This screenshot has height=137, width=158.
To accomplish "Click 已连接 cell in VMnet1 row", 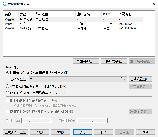I will point(82,24).
